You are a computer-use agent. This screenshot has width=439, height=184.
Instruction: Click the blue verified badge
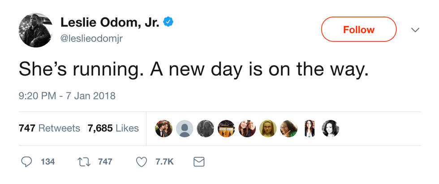[168, 21]
